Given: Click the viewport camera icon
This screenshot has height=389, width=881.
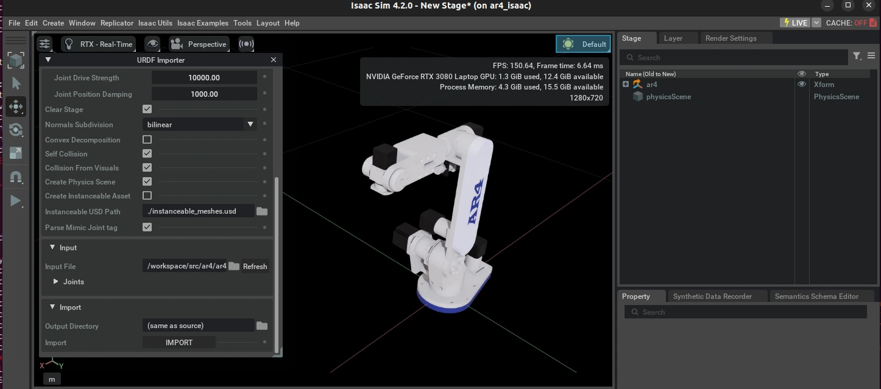Looking at the screenshot, I should pyautogui.click(x=177, y=44).
